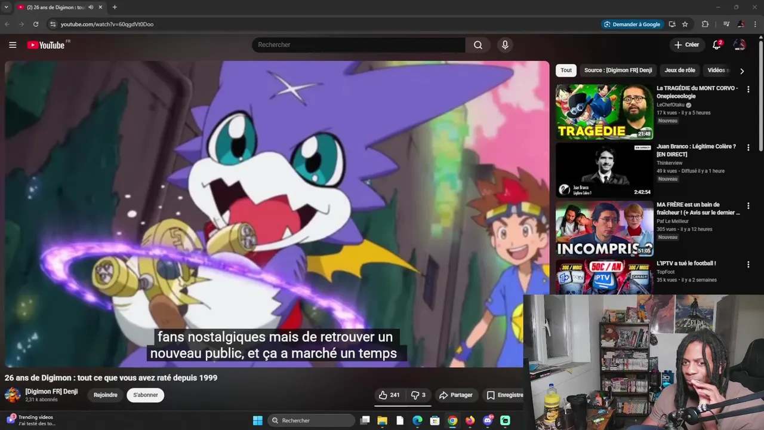This screenshot has width=764, height=430.
Task: Open options for L'IPTV a tué le football
Action: [748, 264]
